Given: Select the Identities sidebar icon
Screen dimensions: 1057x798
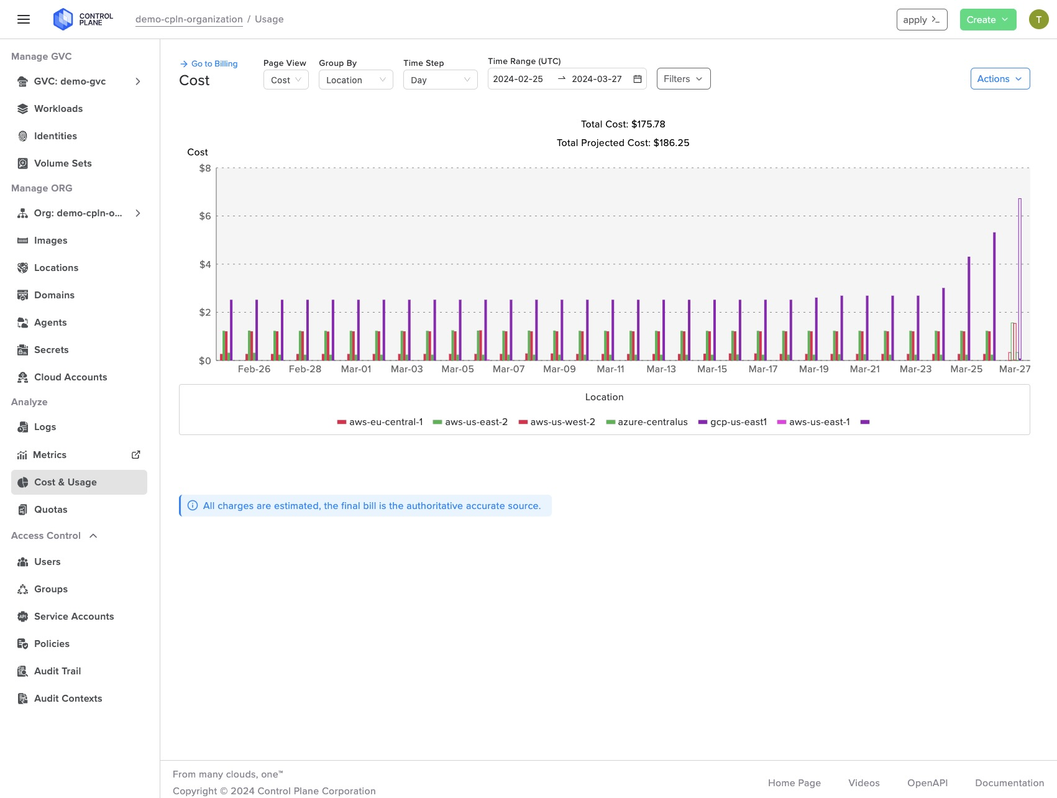Looking at the screenshot, I should pos(22,136).
